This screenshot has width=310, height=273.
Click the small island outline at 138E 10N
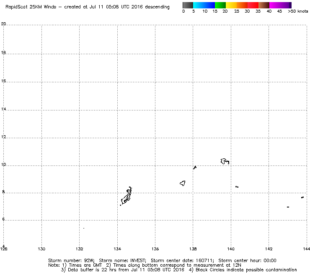(x=195, y=168)
